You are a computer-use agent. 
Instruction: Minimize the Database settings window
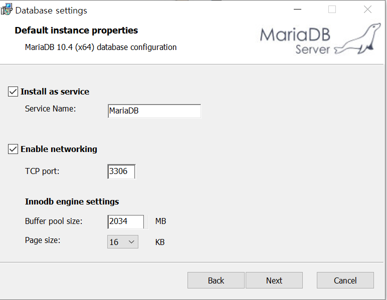pos(297,9)
